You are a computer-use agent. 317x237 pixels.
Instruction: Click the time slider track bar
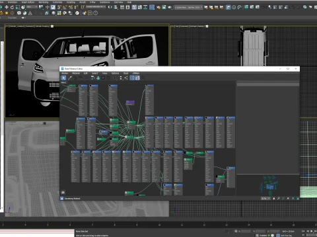(158, 224)
